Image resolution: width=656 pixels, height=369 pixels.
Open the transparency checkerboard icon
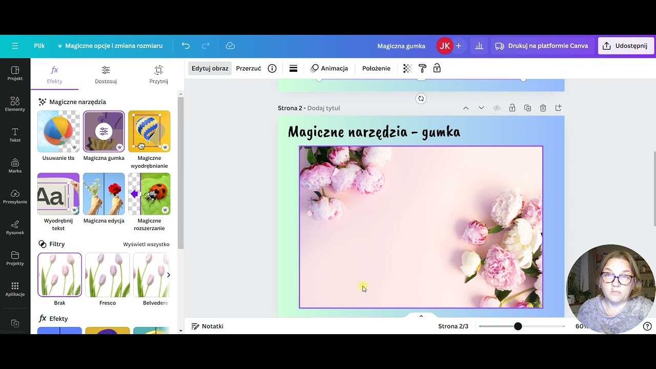(407, 68)
